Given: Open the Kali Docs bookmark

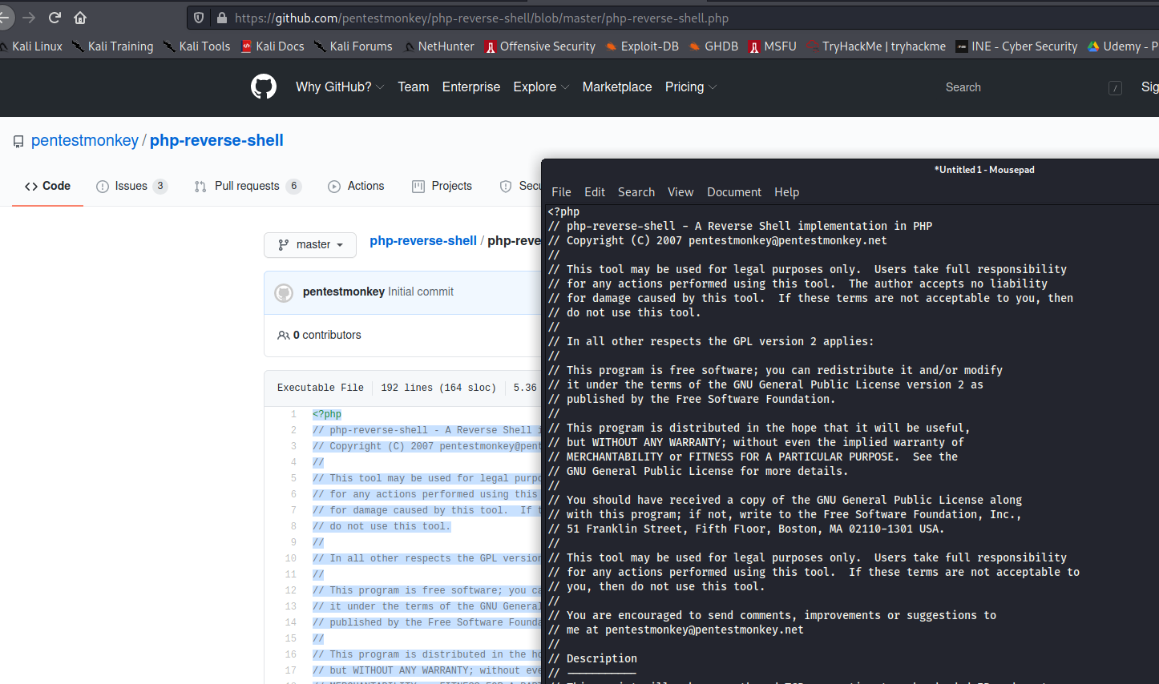Looking at the screenshot, I should [273, 46].
